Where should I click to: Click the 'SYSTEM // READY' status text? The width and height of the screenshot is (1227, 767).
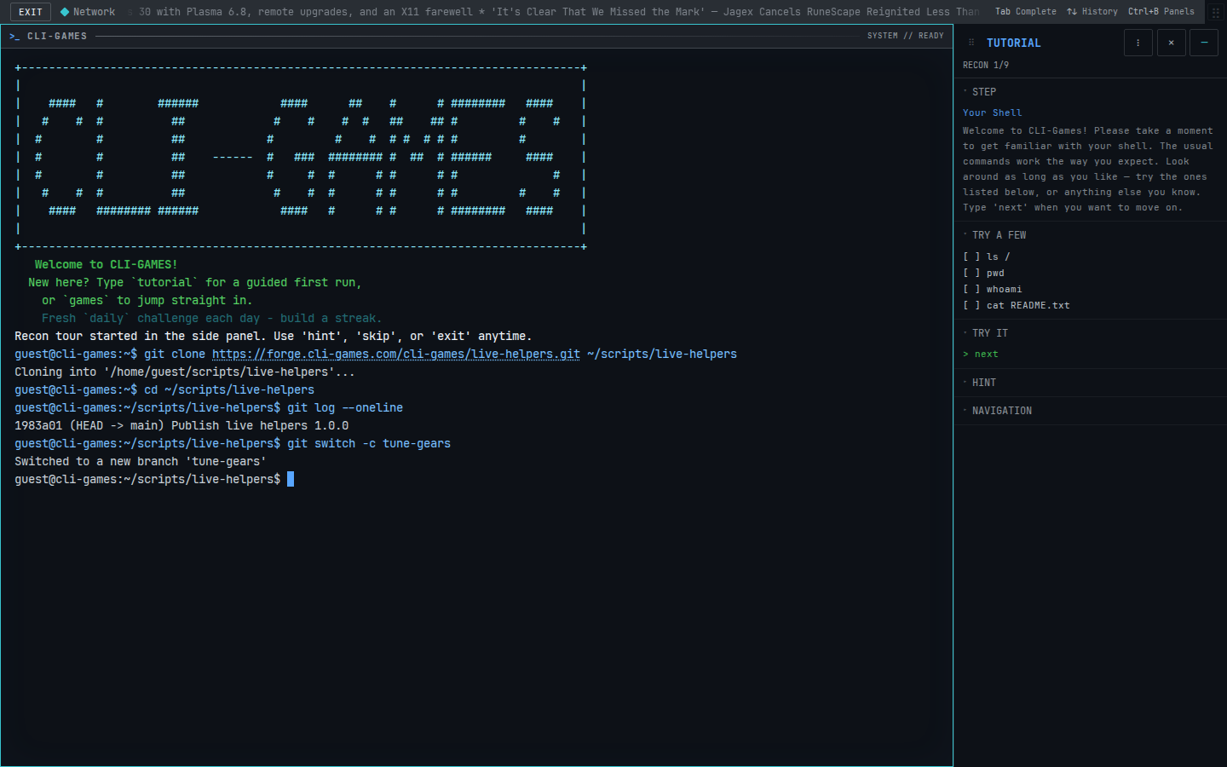[x=906, y=36]
